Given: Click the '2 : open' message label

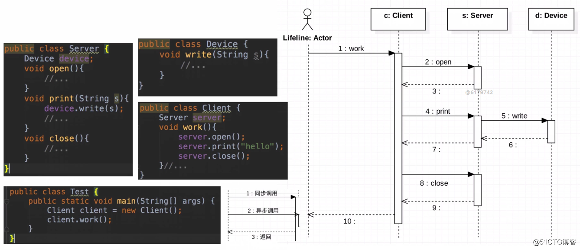Looking at the screenshot, I should tap(438, 62).
